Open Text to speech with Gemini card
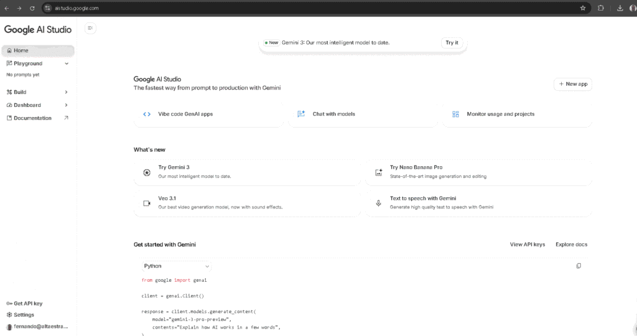The width and height of the screenshot is (637, 336). 478,203
